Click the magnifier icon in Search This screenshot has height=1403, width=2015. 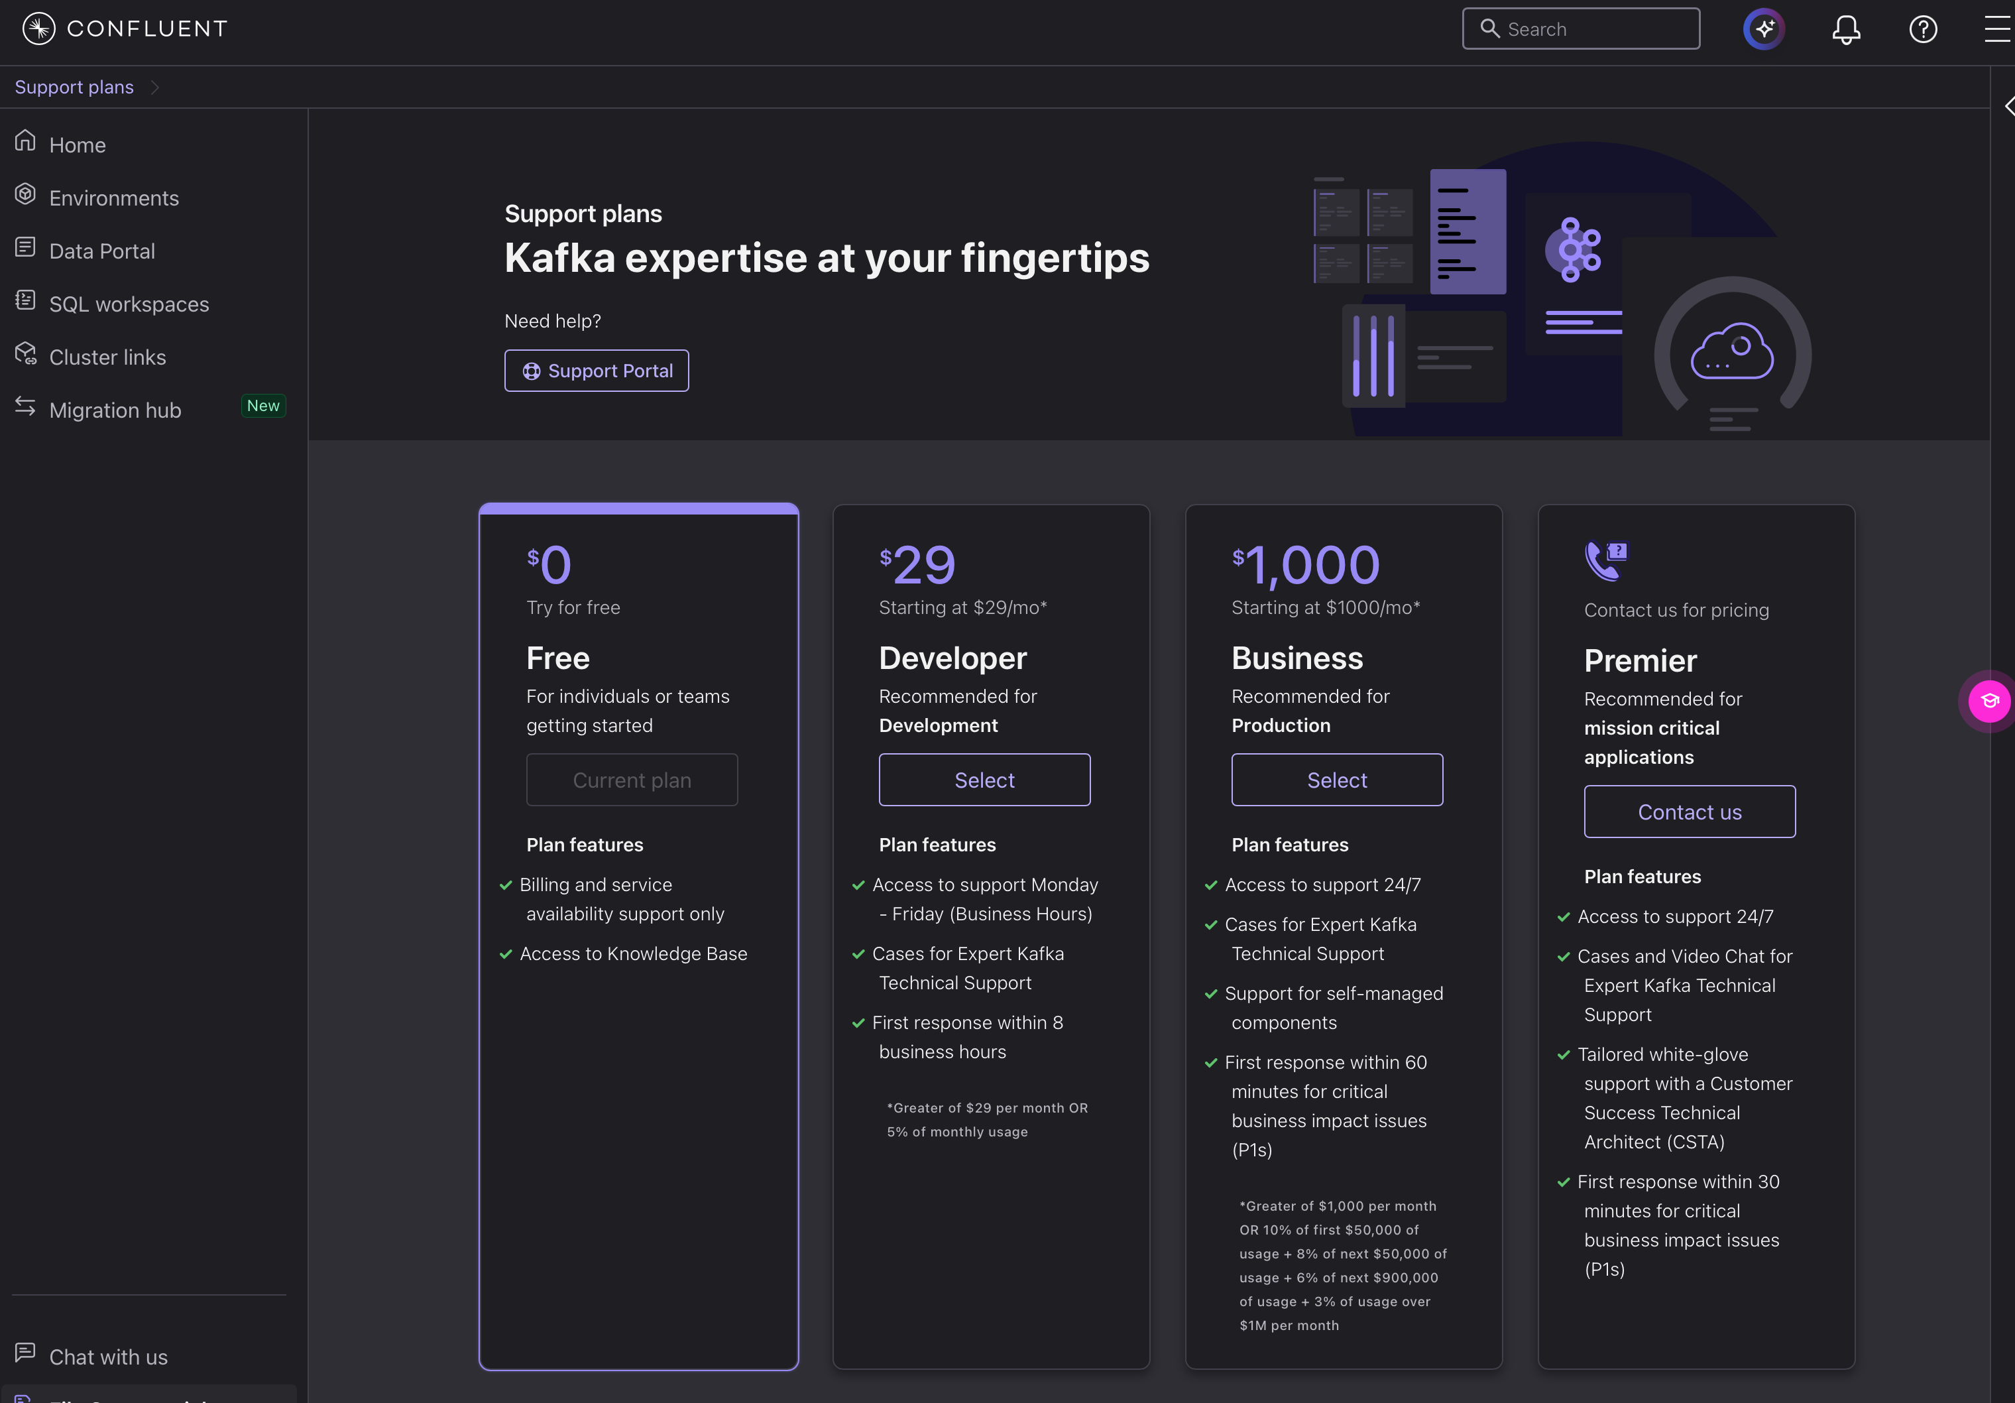coord(1489,28)
